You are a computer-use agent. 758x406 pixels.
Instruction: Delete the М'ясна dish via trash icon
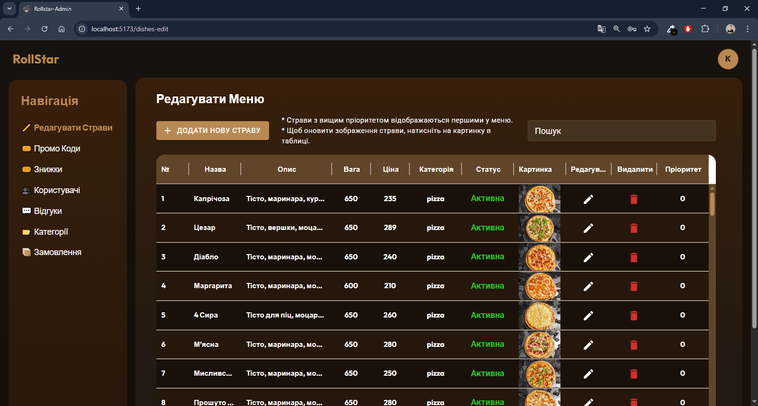point(634,345)
